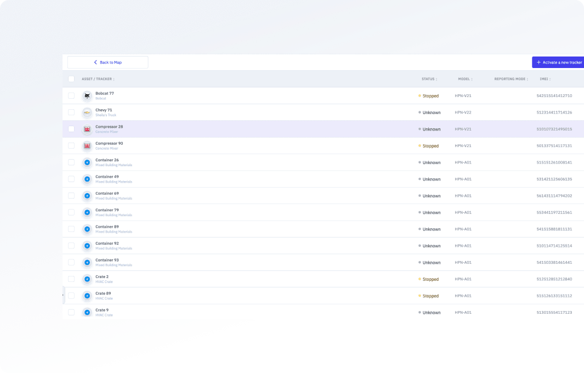The height and width of the screenshot is (373, 584).
Task: Click the Container 79 tracker icon
Action: click(87, 212)
